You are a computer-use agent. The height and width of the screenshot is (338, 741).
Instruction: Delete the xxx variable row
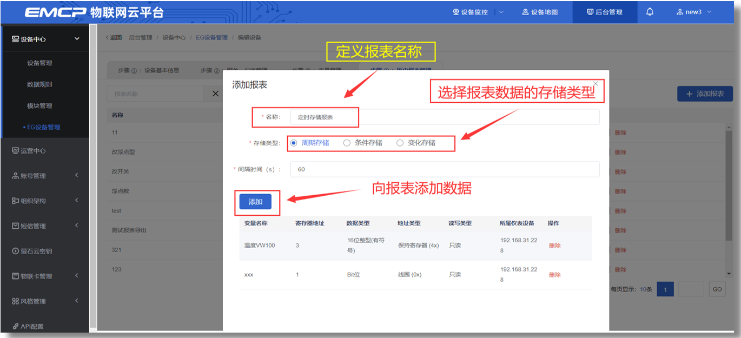click(x=554, y=275)
